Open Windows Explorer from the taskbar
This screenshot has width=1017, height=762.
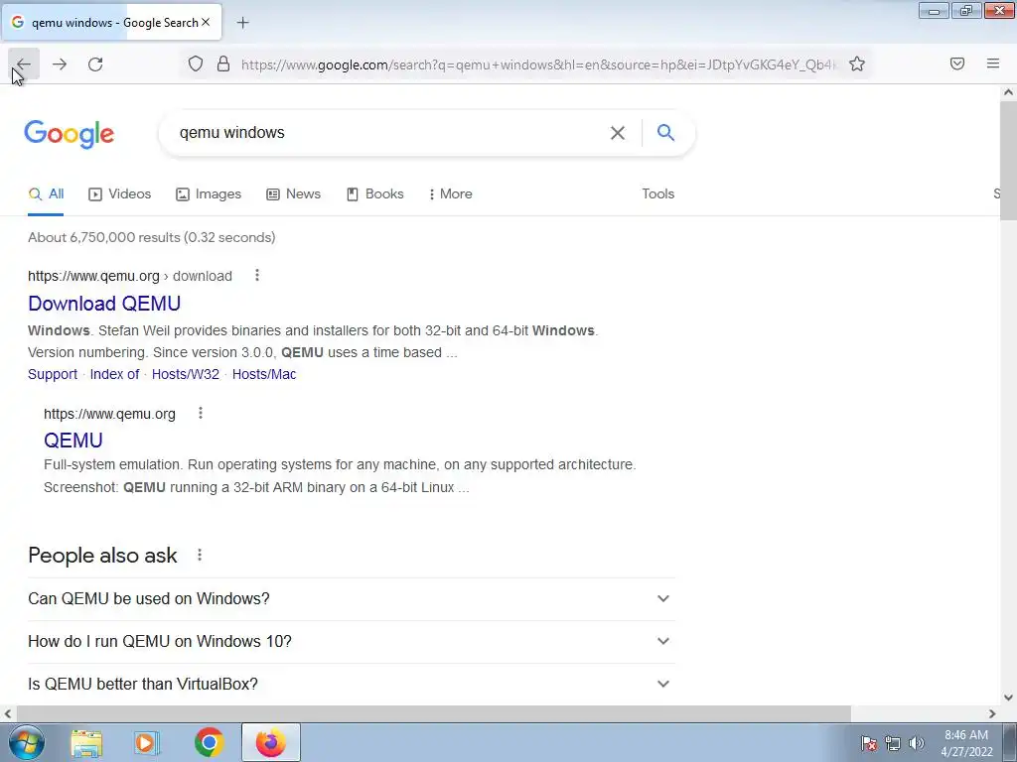coord(87,743)
